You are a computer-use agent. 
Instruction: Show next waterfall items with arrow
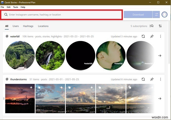point(160,56)
